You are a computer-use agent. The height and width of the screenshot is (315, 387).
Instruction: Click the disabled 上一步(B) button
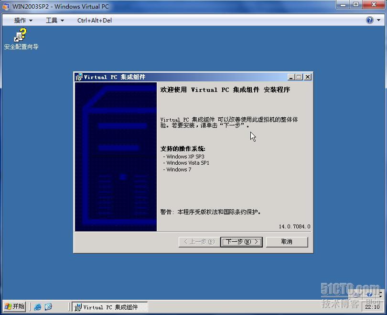[199, 242]
